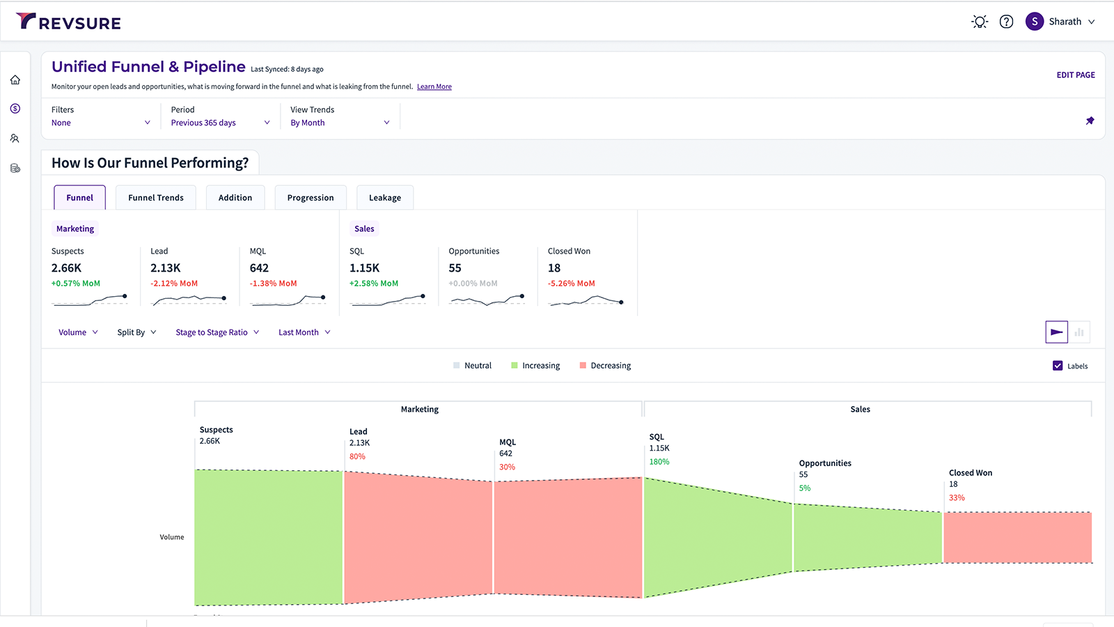Screen dimensions: 1114x627
Task: Click the database coins sidebar icon
Action: [15, 169]
